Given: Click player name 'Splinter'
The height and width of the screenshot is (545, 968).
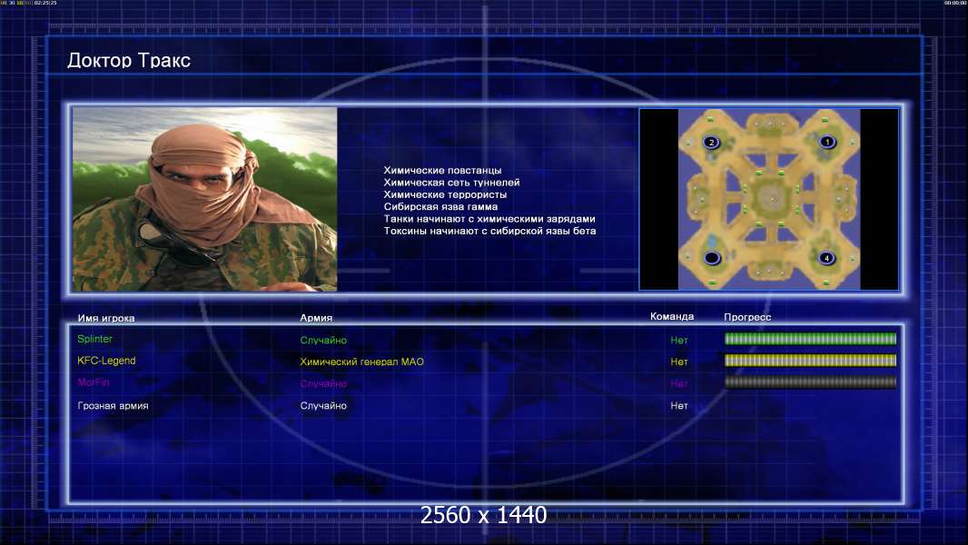Looking at the screenshot, I should [x=94, y=339].
